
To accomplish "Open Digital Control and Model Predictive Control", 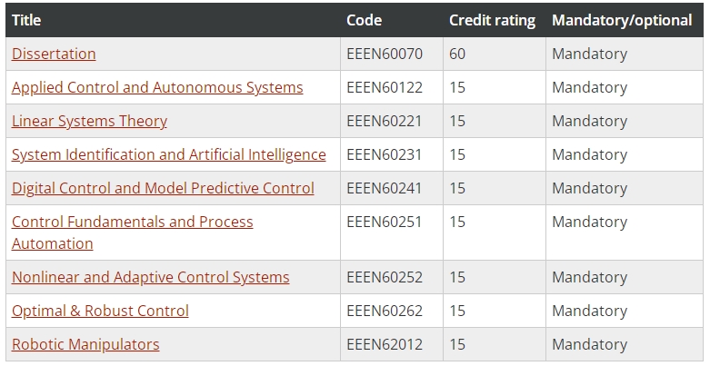I will coord(163,188).
